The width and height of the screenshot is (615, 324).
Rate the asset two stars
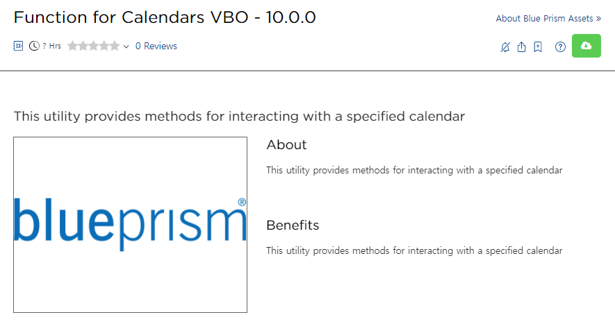83,46
